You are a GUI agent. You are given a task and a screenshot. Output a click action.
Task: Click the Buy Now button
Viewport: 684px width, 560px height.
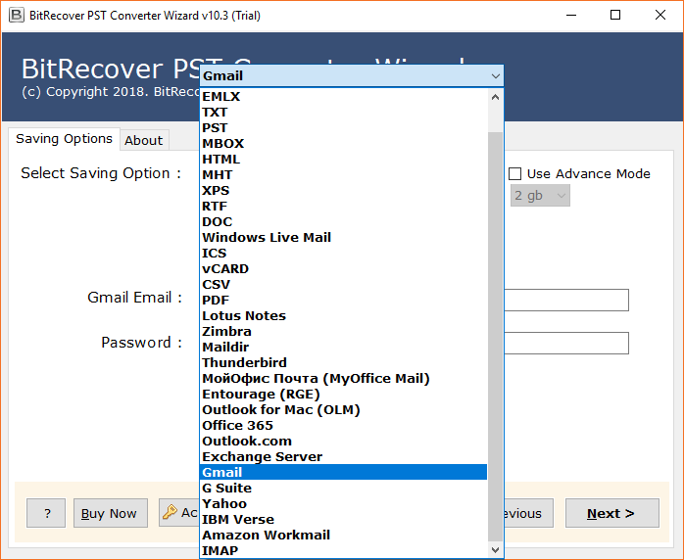(x=111, y=513)
